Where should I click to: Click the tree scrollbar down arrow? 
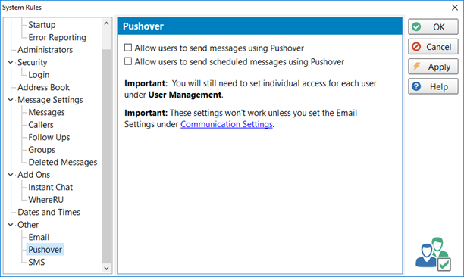click(107, 268)
